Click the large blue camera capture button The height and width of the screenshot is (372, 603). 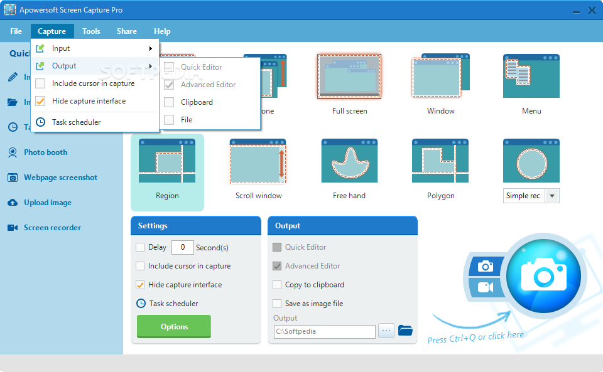click(543, 275)
